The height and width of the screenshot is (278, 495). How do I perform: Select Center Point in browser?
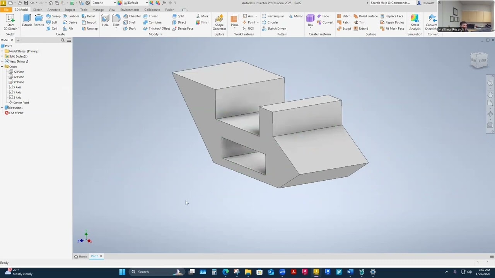[19, 103]
